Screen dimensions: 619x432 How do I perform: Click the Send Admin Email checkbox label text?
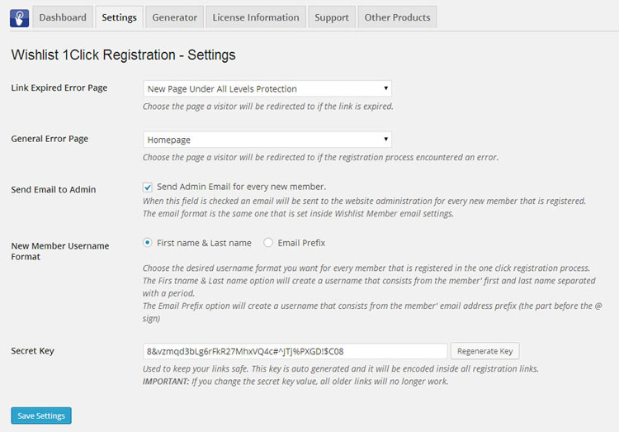click(241, 187)
